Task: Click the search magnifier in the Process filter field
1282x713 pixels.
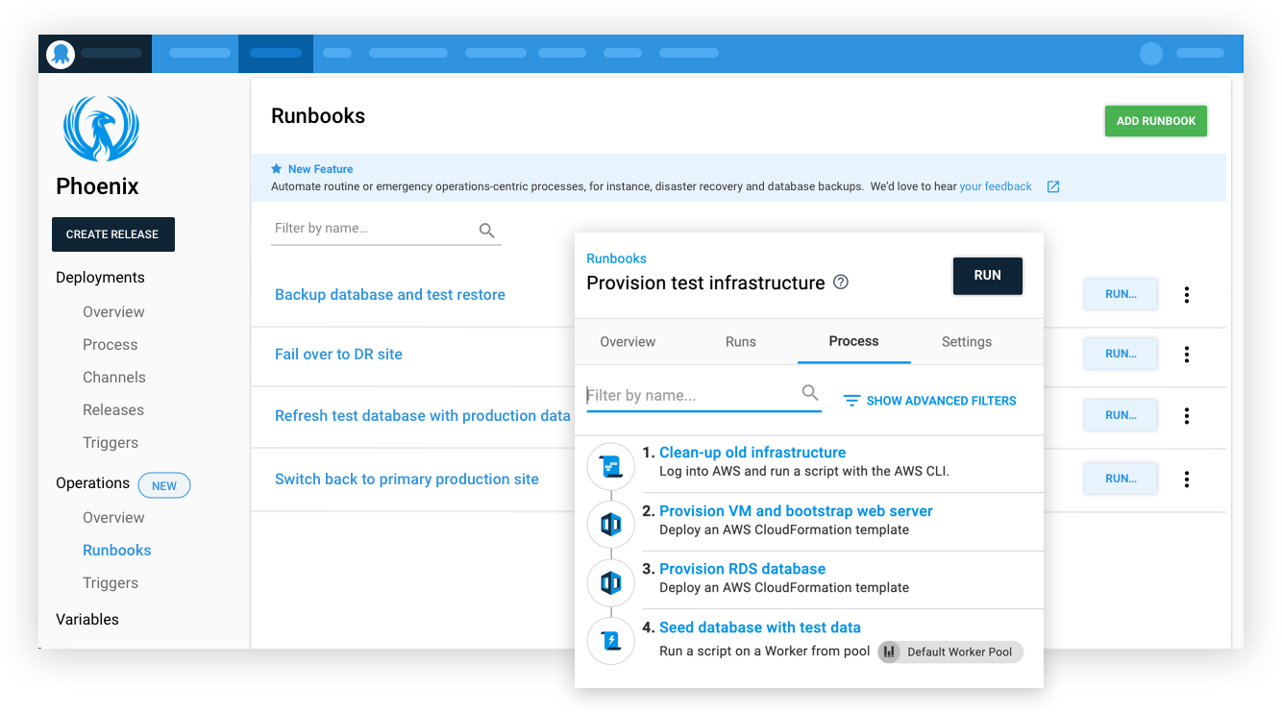Action: [809, 392]
